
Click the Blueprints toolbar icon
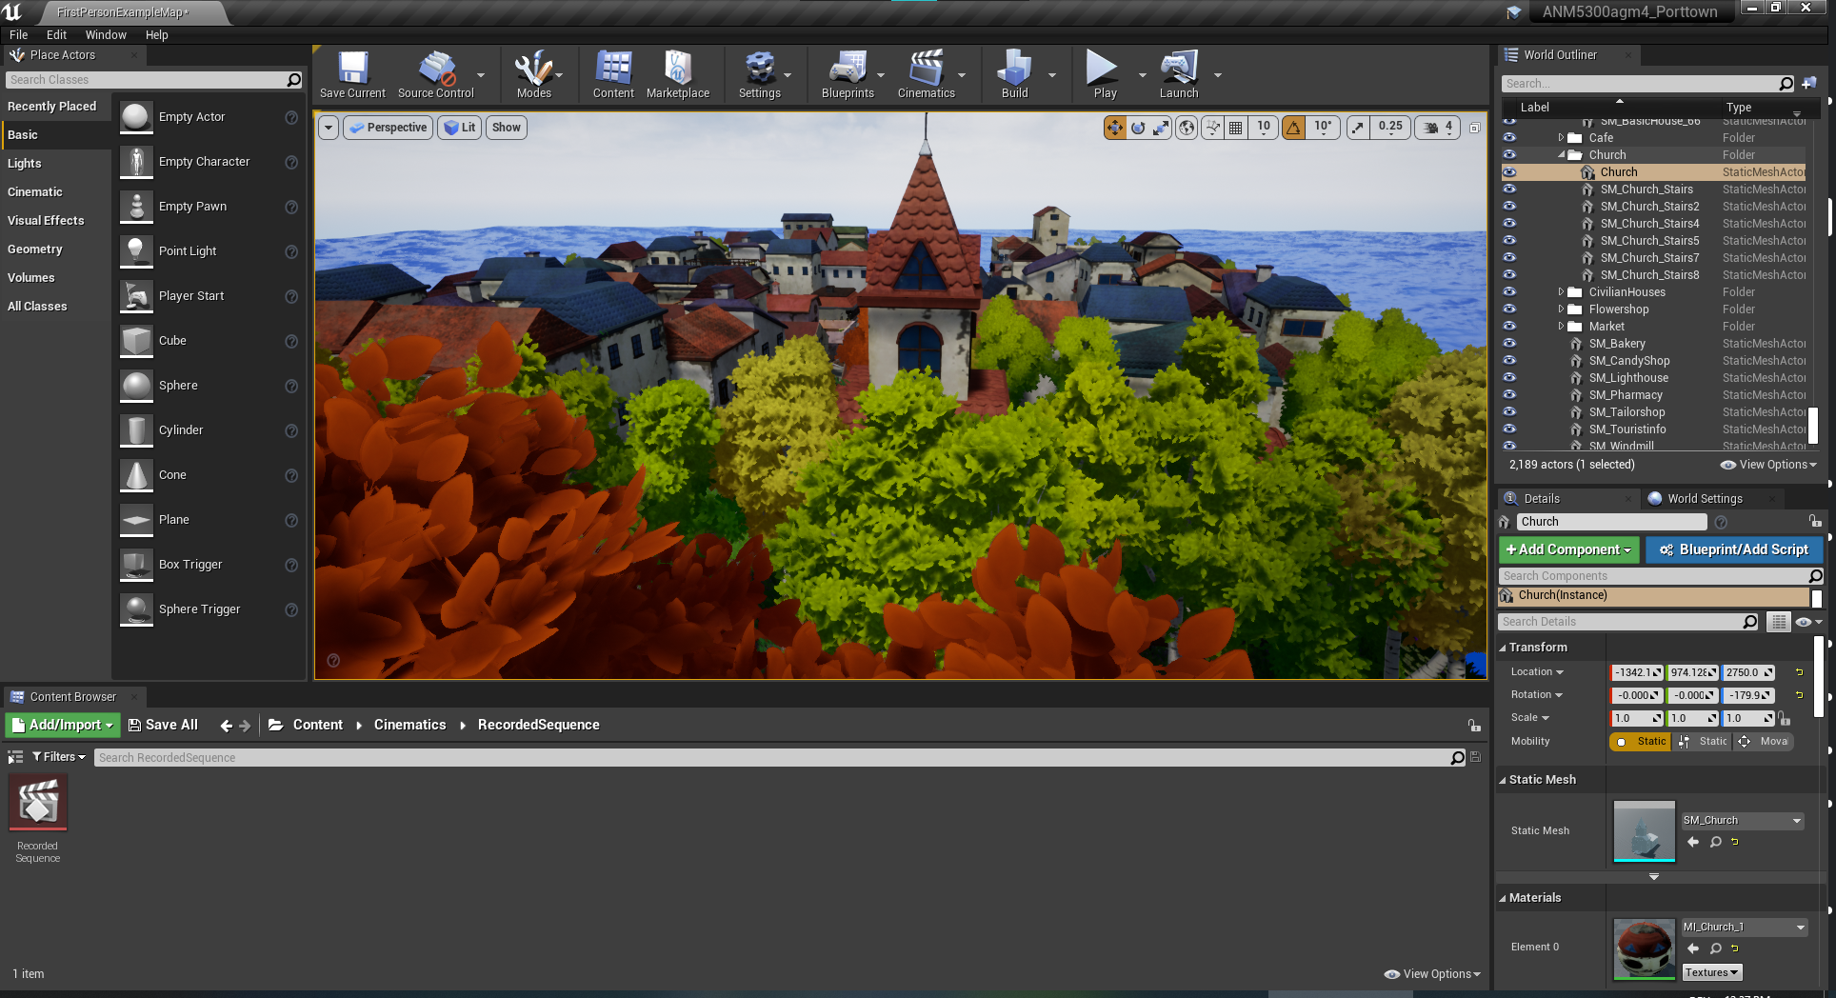tap(848, 74)
